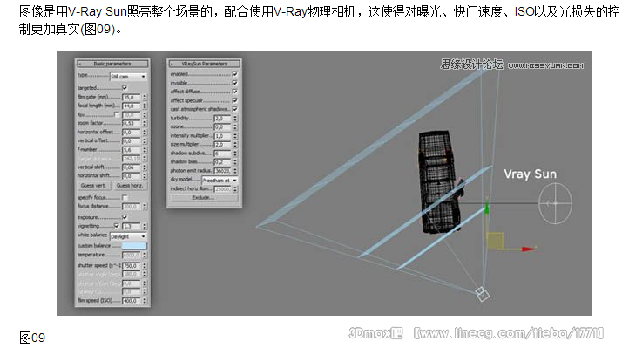Click the Vray Sun label in viewport
The image size is (629, 348).
[530, 174]
